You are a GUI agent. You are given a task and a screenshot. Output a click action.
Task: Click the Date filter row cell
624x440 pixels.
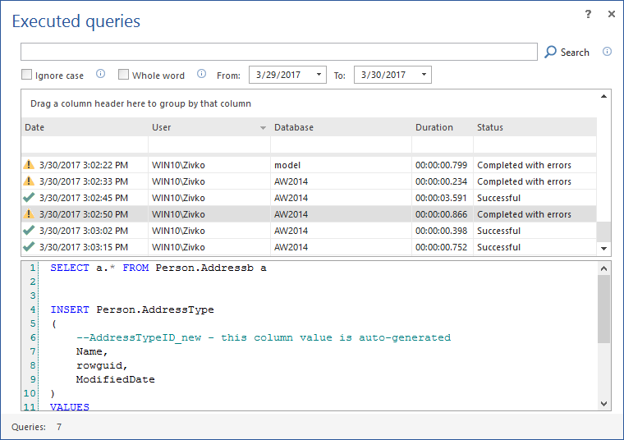pos(85,144)
